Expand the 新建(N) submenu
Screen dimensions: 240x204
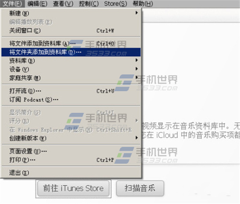click(71, 13)
